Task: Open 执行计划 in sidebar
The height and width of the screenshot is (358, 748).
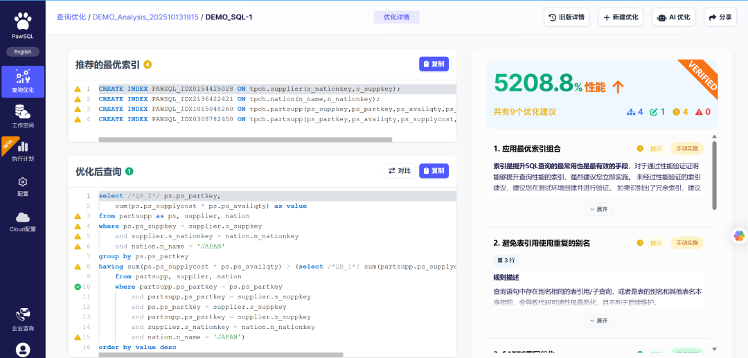Action: coord(23,152)
